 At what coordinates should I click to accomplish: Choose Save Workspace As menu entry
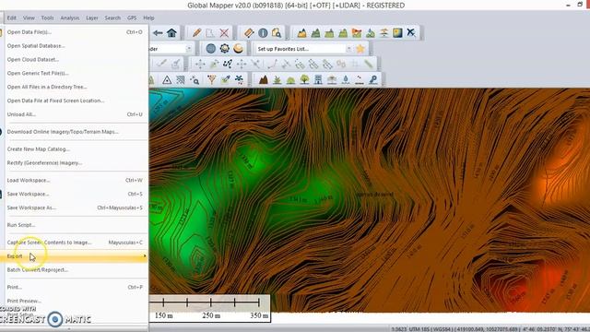(x=76, y=207)
